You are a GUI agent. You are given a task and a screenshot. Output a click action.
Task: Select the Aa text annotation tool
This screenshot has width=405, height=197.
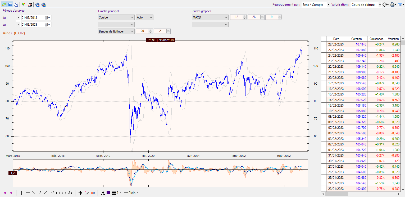(x=70, y=193)
